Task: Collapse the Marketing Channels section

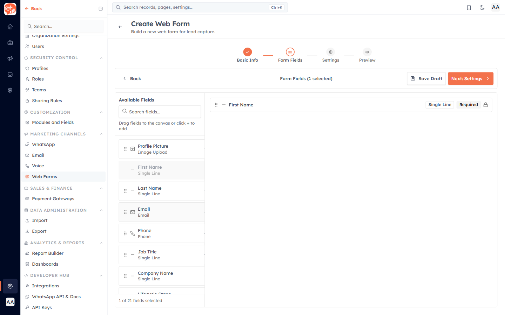Action: pyautogui.click(x=101, y=134)
